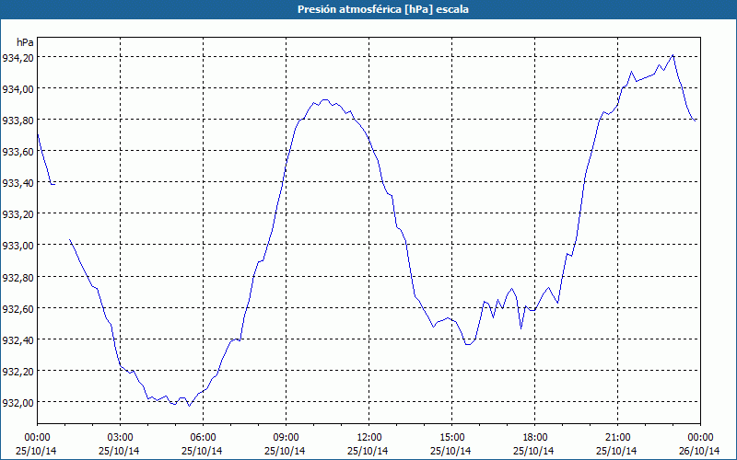Click the 26/10/14 date label

(x=699, y=451)
